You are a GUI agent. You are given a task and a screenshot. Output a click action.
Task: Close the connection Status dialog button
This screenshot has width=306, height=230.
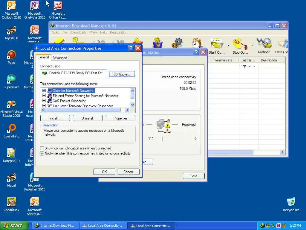193,176
